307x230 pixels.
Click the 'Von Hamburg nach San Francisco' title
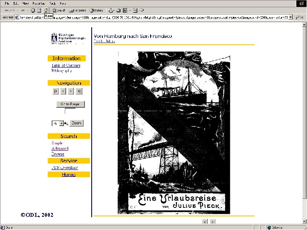(133, 36)
